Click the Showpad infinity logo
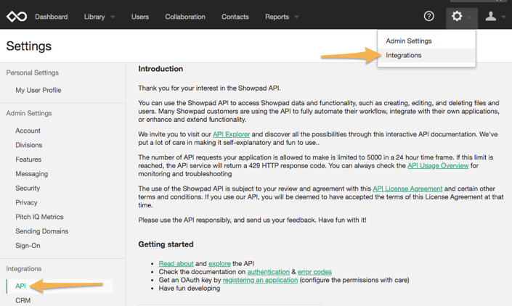 tap(17, 16)
